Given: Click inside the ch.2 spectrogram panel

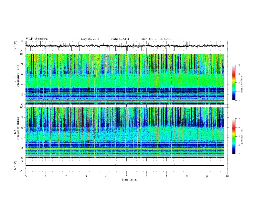Looking at the screenshot, I should pos(124,133).
